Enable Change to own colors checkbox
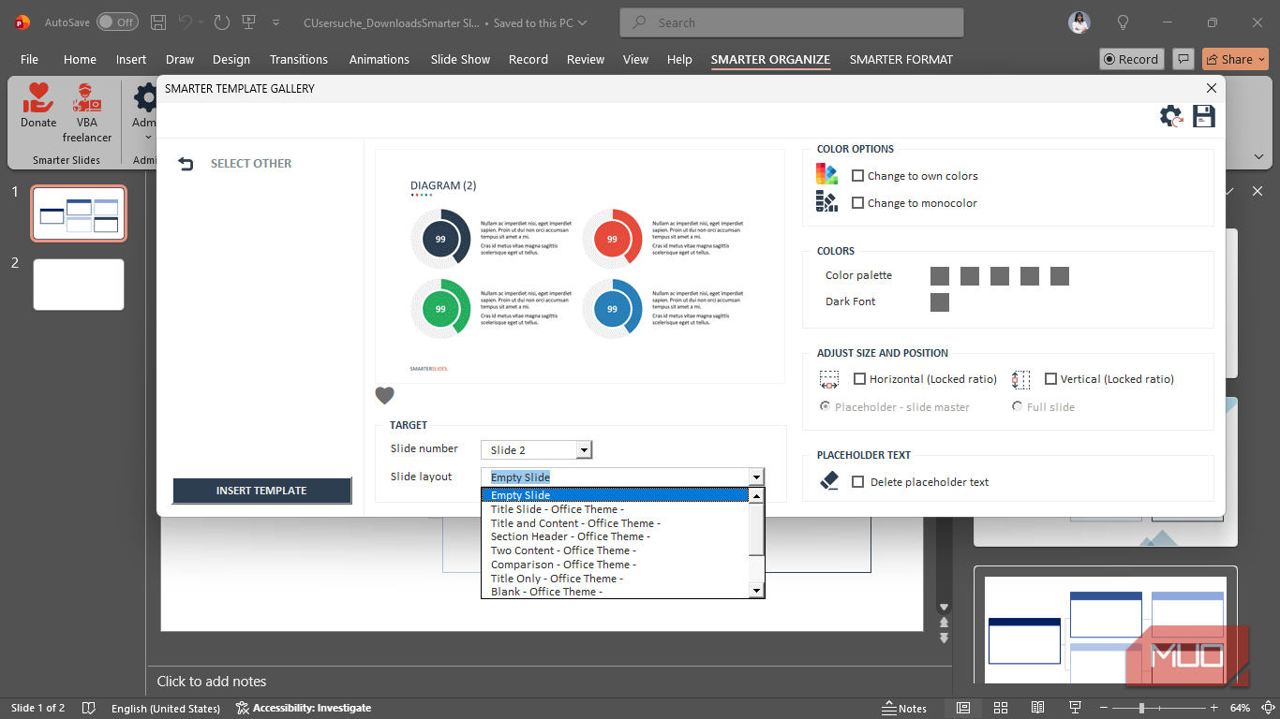The image size is (1280, 719). coord(857,176)
